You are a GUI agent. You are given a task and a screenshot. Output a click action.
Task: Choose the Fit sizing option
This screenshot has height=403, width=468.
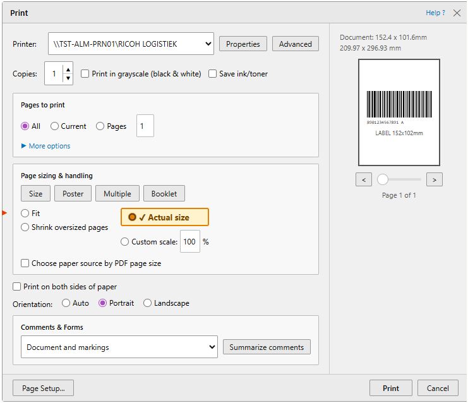click(25, 213)
